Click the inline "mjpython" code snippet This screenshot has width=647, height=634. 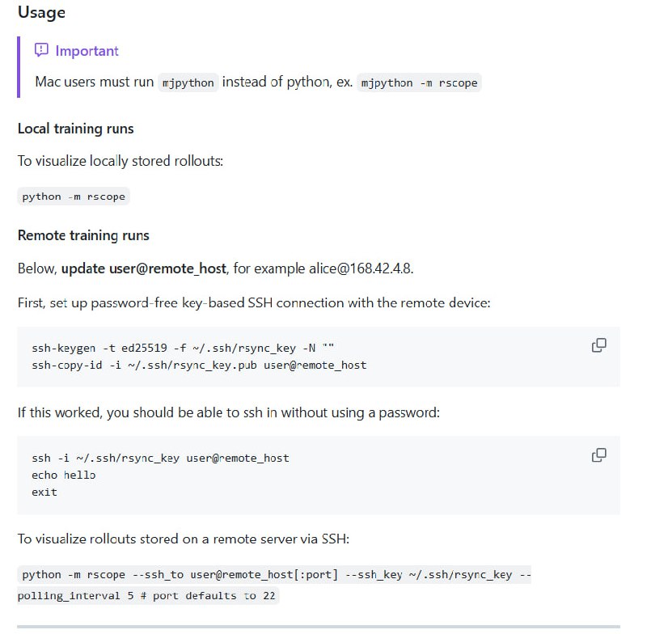point(188,82)
